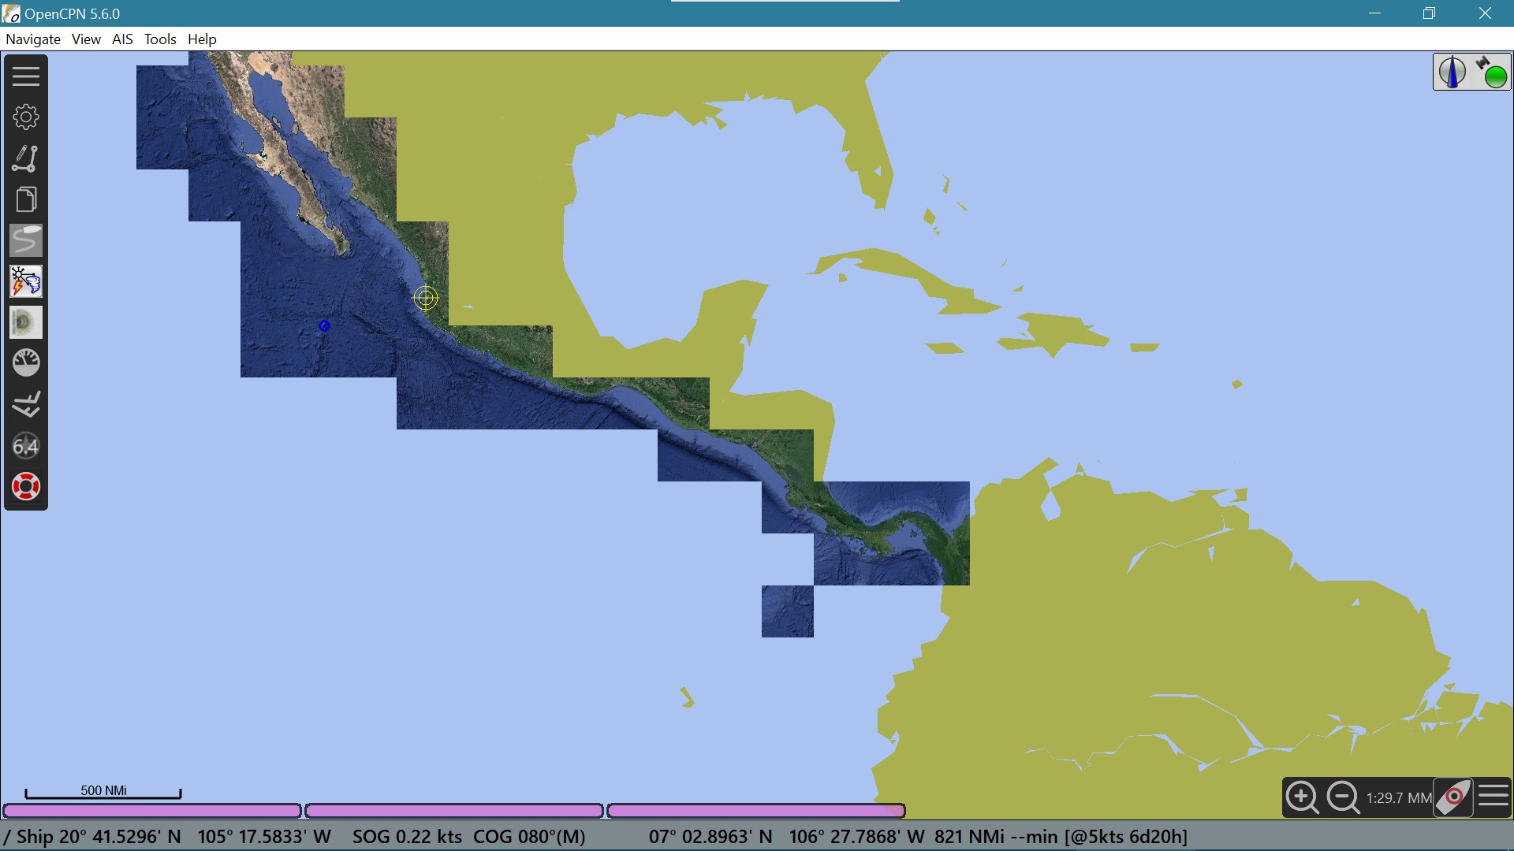This screenshot has height=851, width=1514.
Task: Open the Route and Mark Manager
Action: 25,199
